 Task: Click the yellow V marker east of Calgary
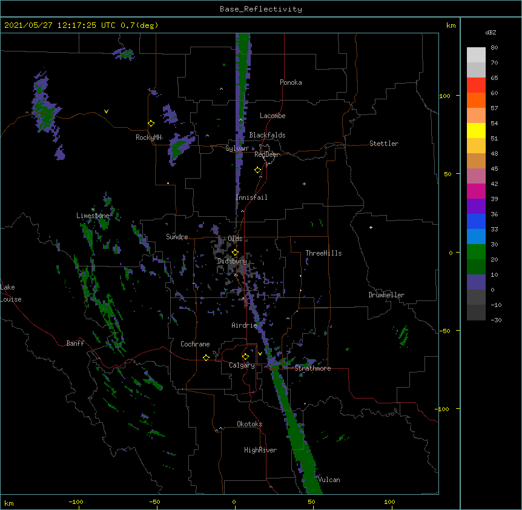tap(260, 354)
